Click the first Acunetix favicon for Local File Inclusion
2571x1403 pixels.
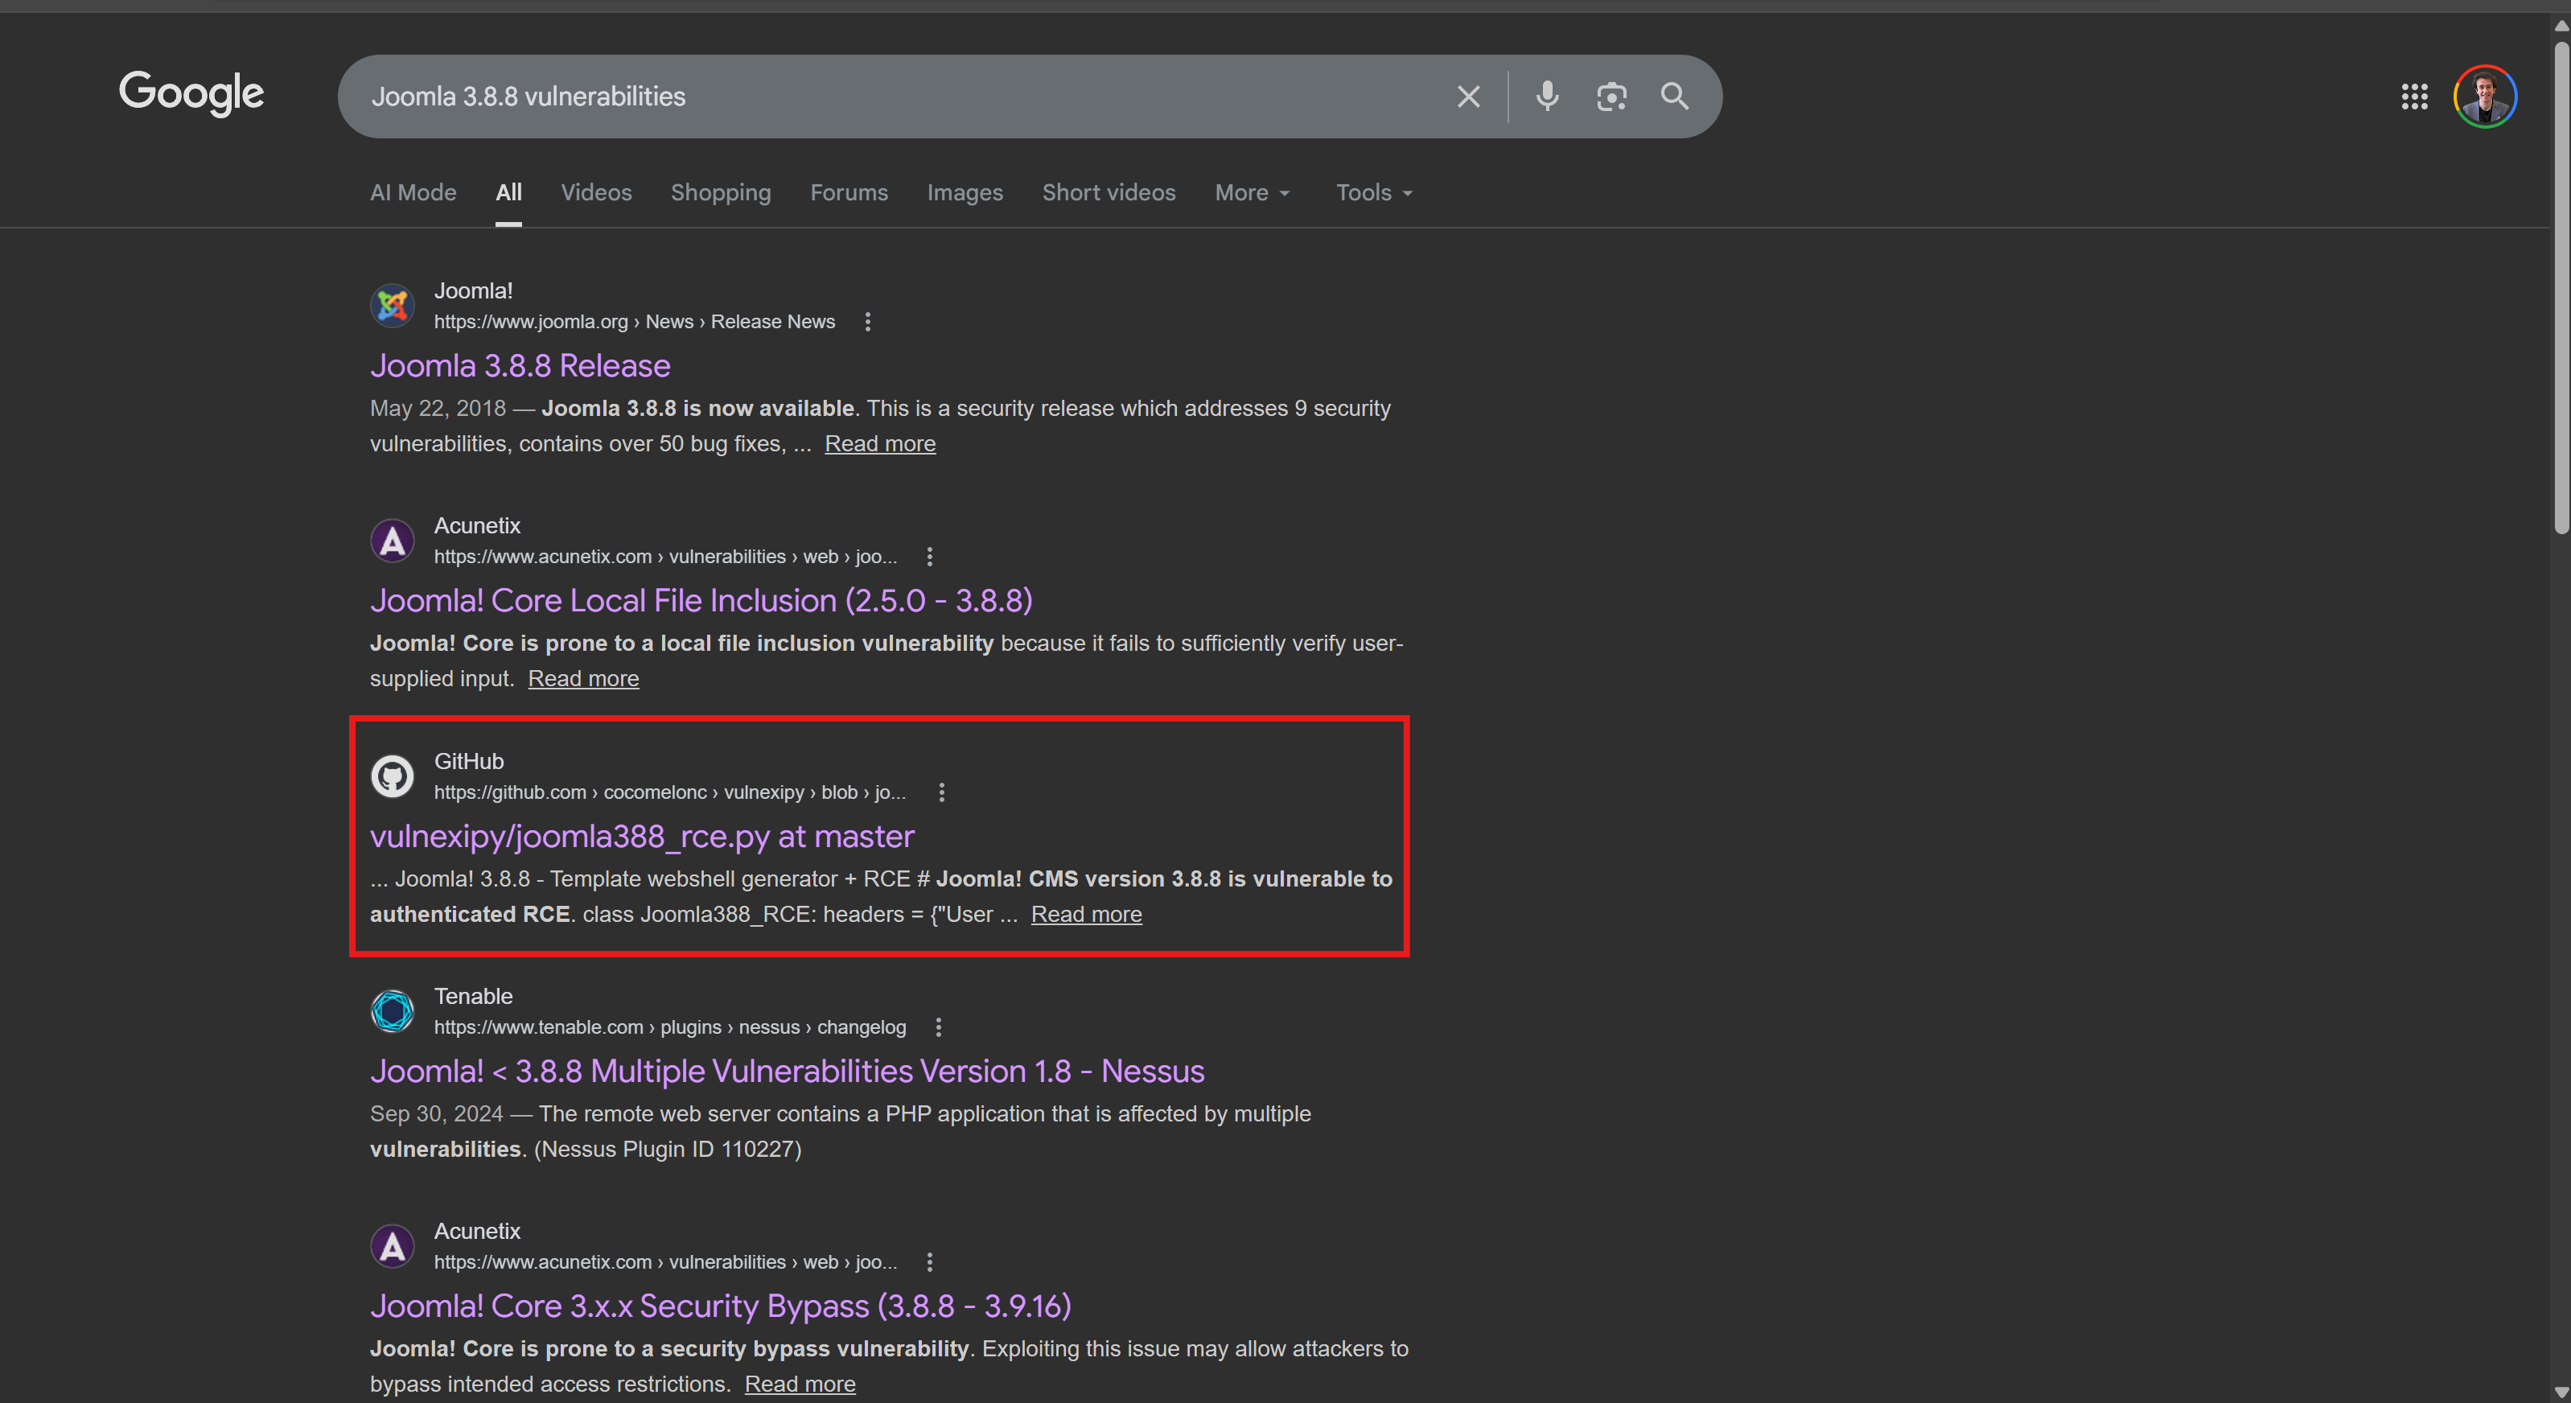click(x=393, y=541)
